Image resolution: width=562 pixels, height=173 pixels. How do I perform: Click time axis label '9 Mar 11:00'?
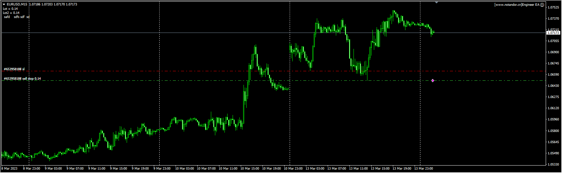(x=97, y=169)
